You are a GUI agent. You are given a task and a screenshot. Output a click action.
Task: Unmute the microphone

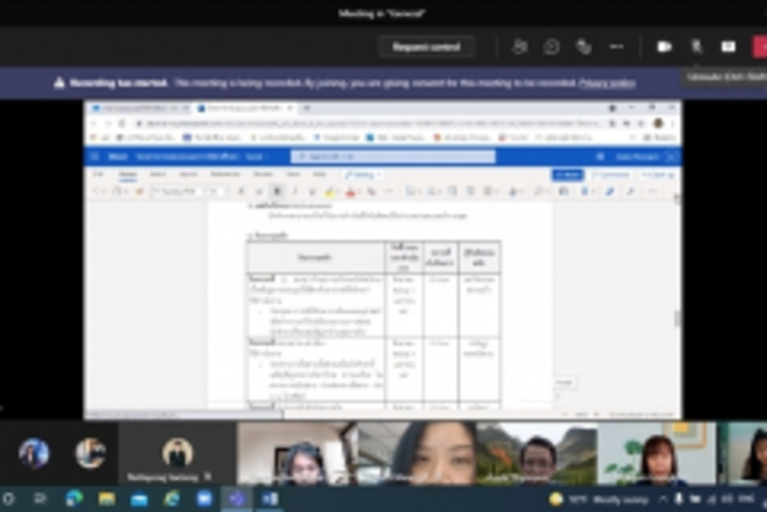point(696,47)
